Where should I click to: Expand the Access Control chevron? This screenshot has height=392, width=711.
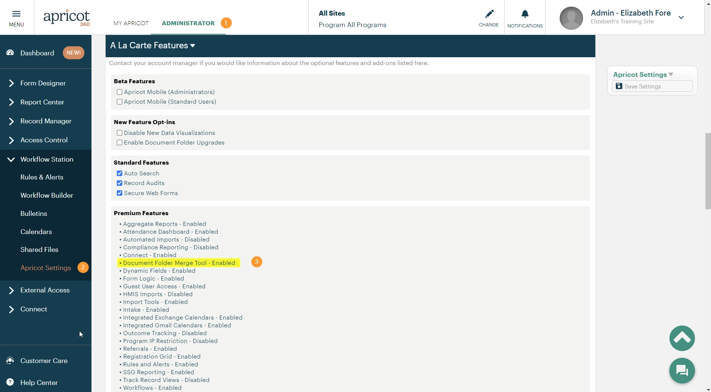(x=11, y=140)
